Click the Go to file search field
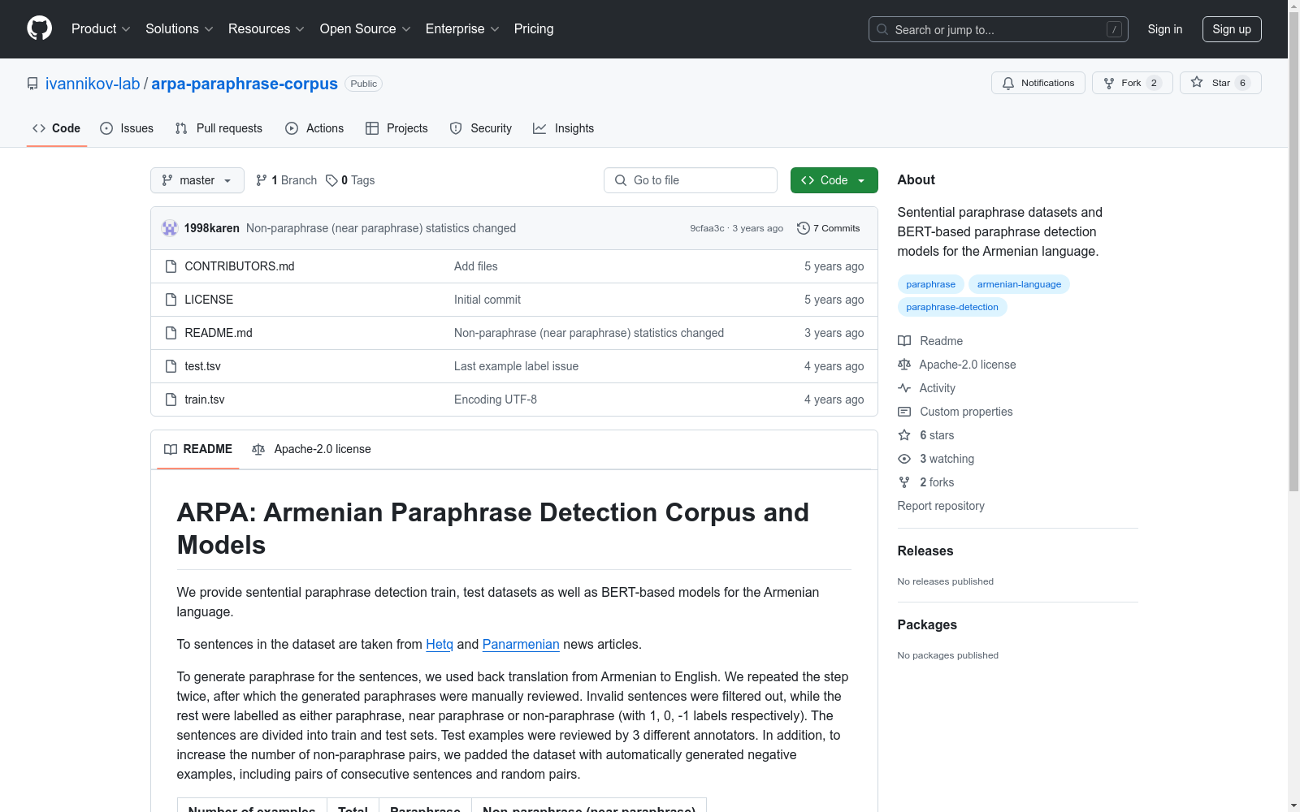 [x=691, y=180]
